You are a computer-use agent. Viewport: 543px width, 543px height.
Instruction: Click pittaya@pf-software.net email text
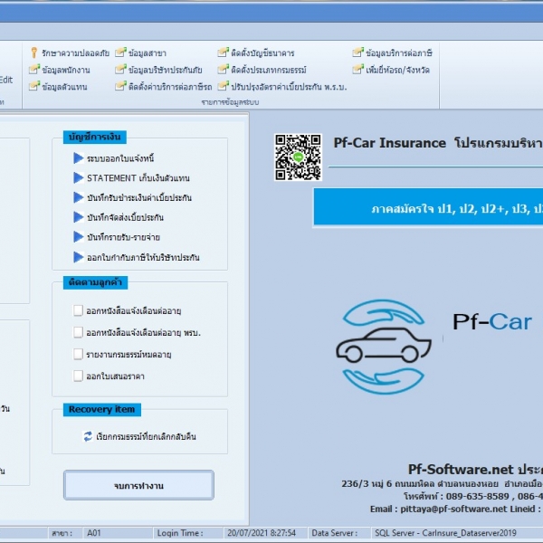pyautogui.click(x=453, y=509)
